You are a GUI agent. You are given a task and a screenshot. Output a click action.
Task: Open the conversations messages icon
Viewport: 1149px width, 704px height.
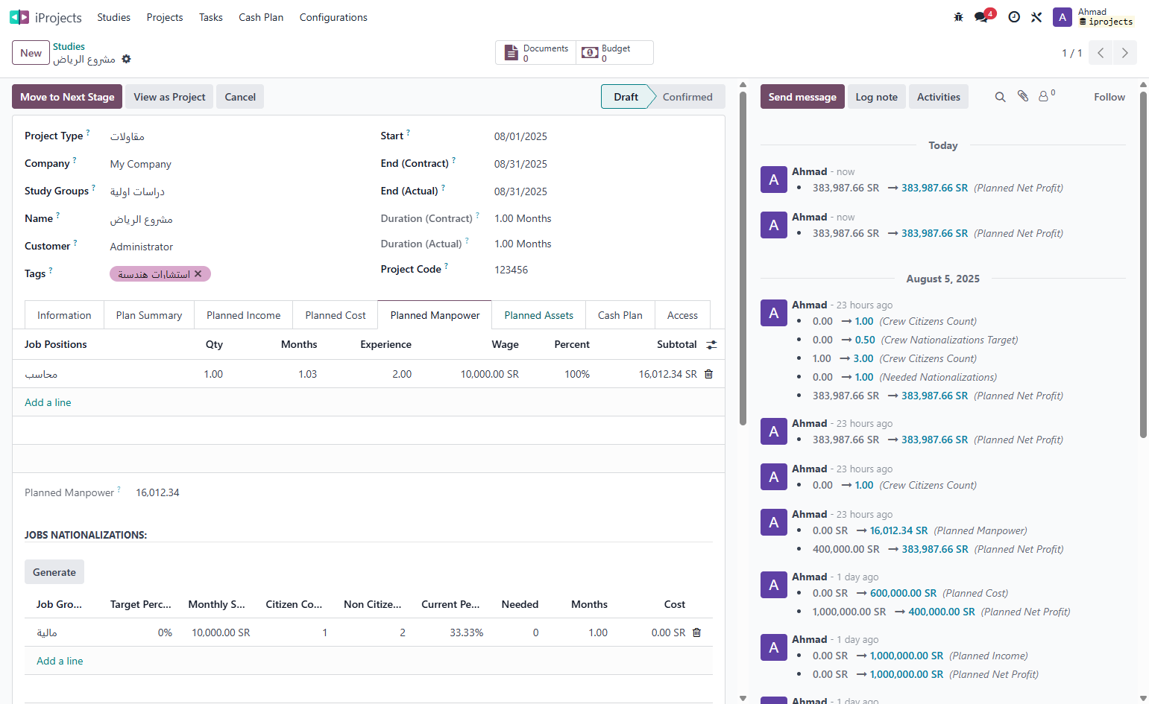(981, 17)
